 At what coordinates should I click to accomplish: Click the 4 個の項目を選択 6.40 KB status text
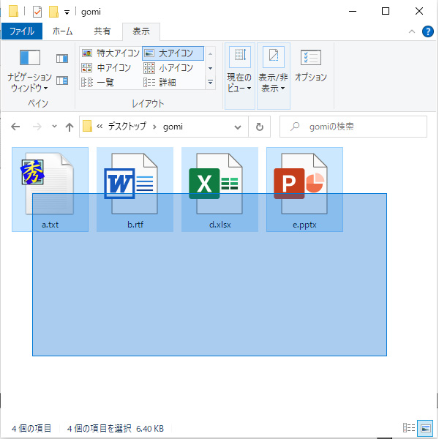point(116,428)
